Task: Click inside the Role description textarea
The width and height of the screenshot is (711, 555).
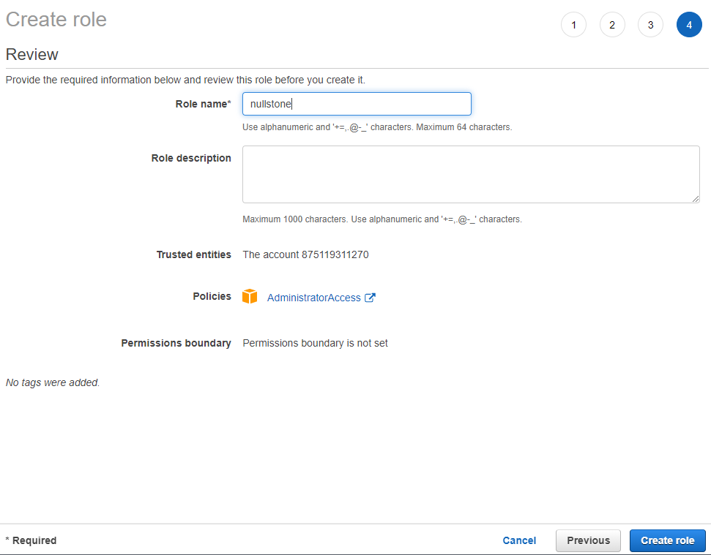Action: point(470,174)
